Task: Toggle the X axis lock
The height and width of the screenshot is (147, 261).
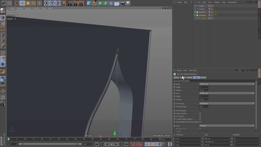Action: (x=46, y=3)
